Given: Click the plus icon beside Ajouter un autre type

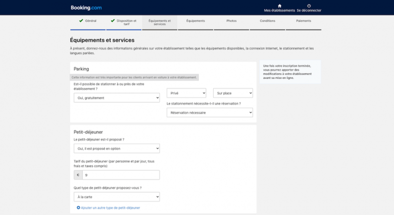Looking at the screenshot, I should tap(78, 208).
